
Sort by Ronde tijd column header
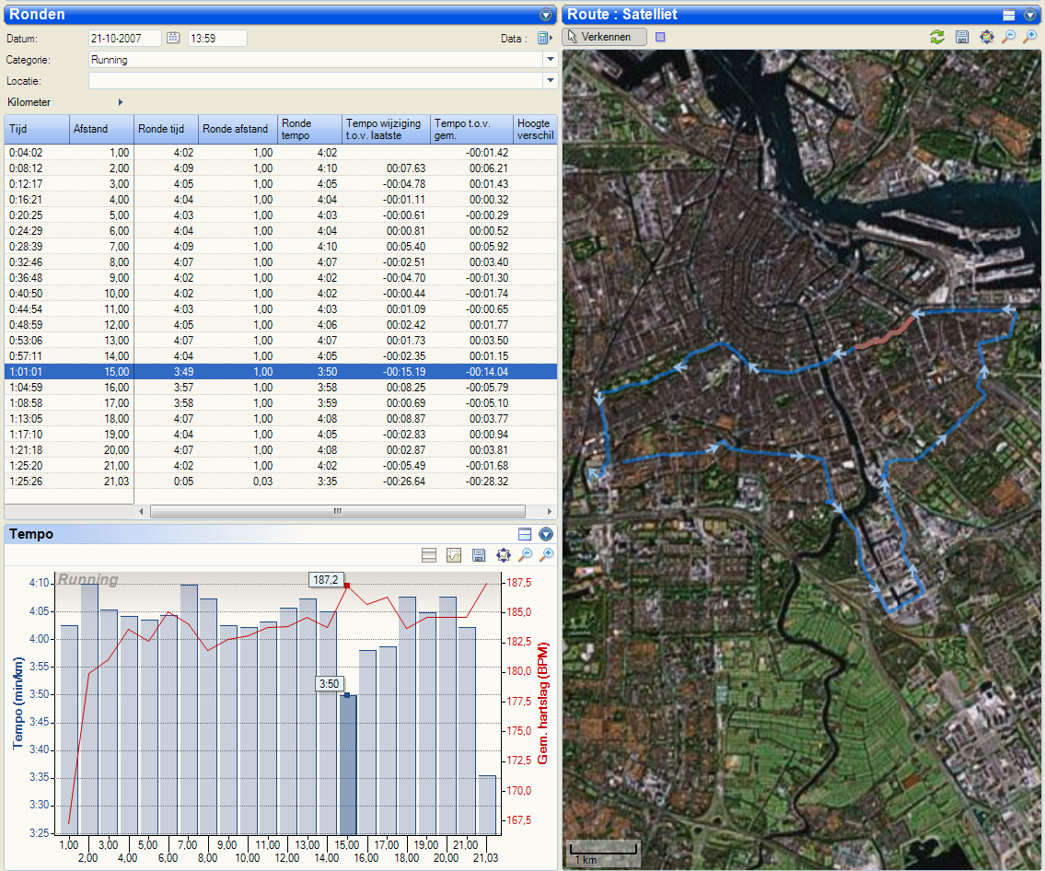tap(166, 129)
